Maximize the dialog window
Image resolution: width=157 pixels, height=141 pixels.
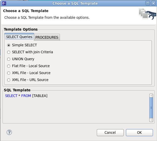pyautogui.click(x=148, y=3)
